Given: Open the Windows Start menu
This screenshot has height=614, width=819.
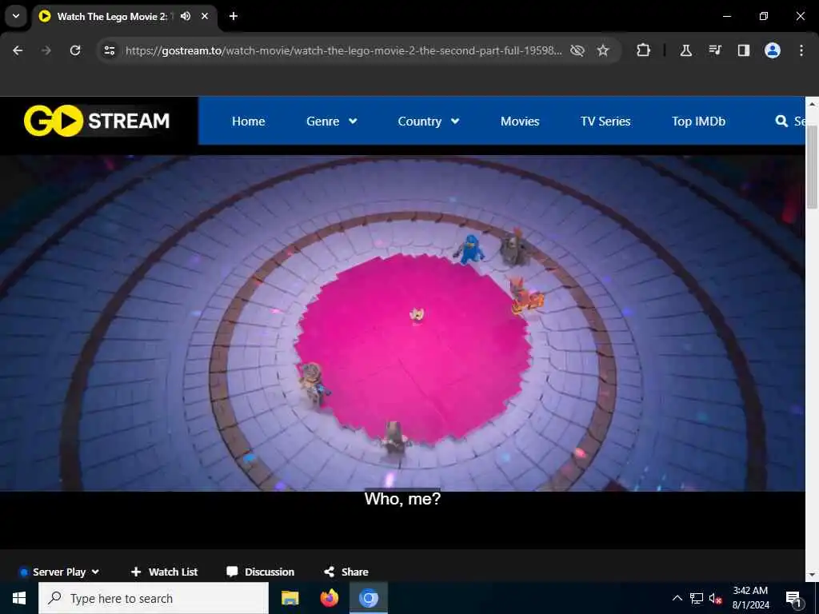Looking at the screenshot, I should click(19, 598).
